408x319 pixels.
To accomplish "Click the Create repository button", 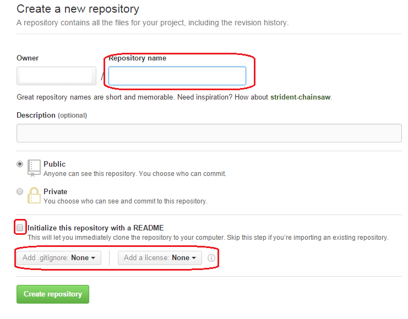I will (x=53, y=294).
